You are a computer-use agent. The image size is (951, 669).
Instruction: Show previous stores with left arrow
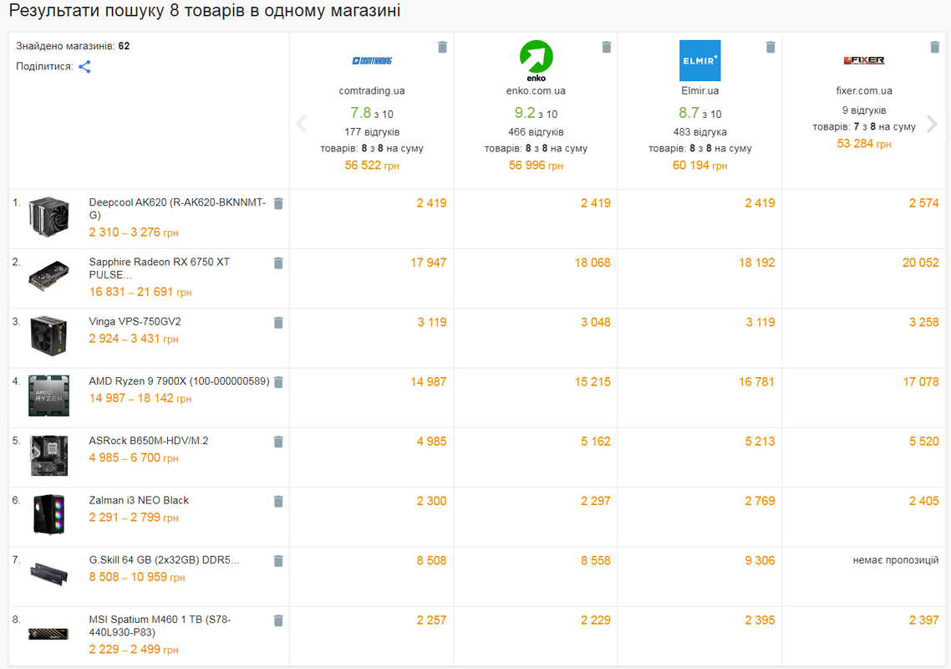click(x=302, y=124)
